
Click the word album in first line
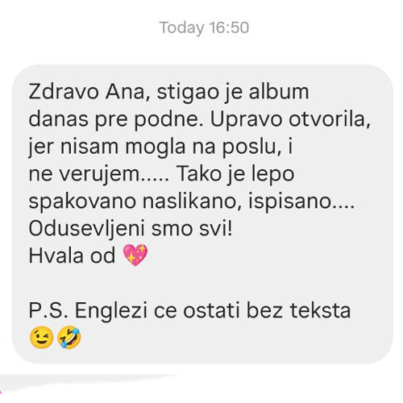click(279, 92)
